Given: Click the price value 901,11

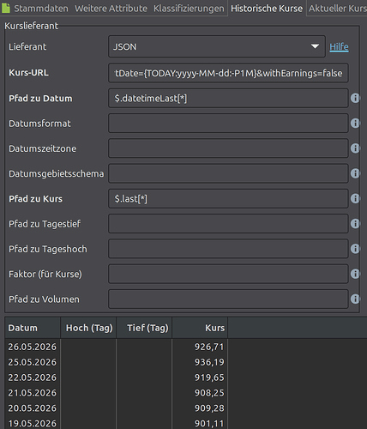Looking at the screenshot, I should [x=209, y=424].
